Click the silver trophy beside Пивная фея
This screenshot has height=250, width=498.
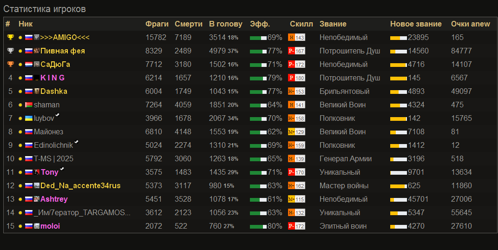10,51
